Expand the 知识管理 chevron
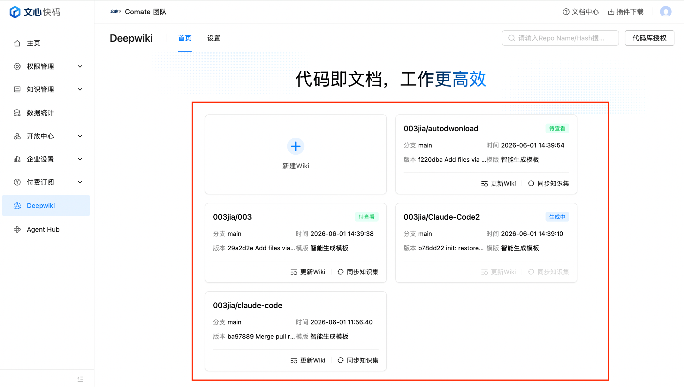 (x=80, y=89)
